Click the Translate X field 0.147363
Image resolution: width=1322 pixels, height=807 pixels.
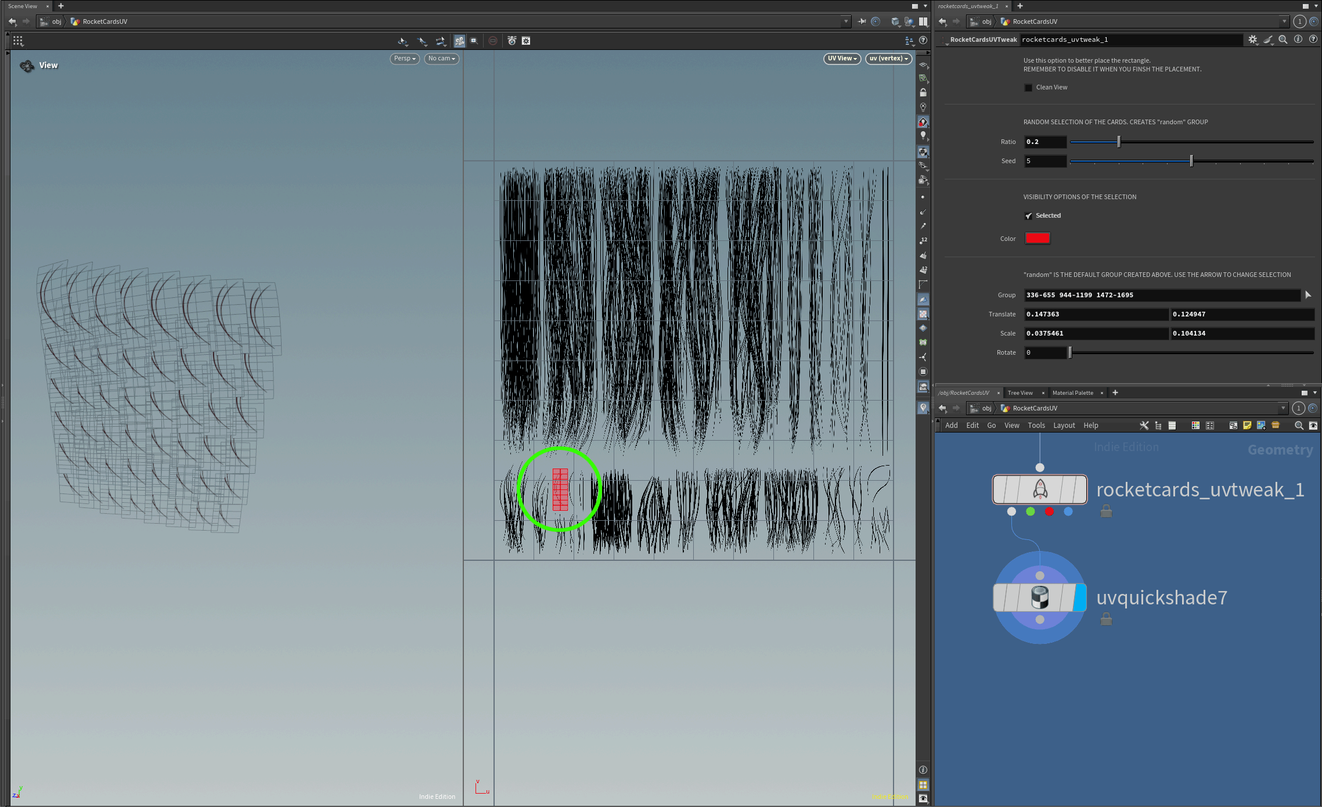point(1096,314)
